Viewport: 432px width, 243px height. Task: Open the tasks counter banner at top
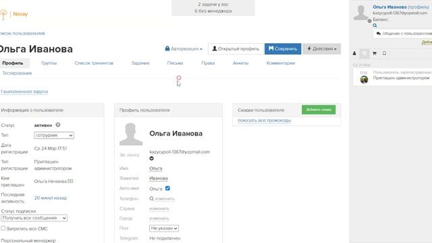tap(213, 7)
